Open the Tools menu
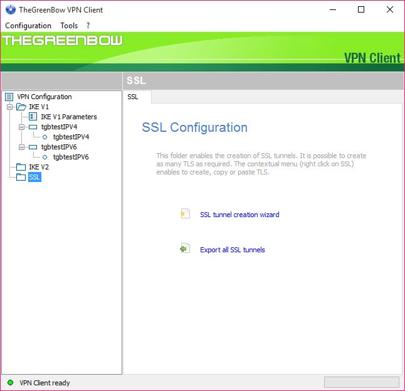Screen dimensions: 405x391 coord(69,26)
